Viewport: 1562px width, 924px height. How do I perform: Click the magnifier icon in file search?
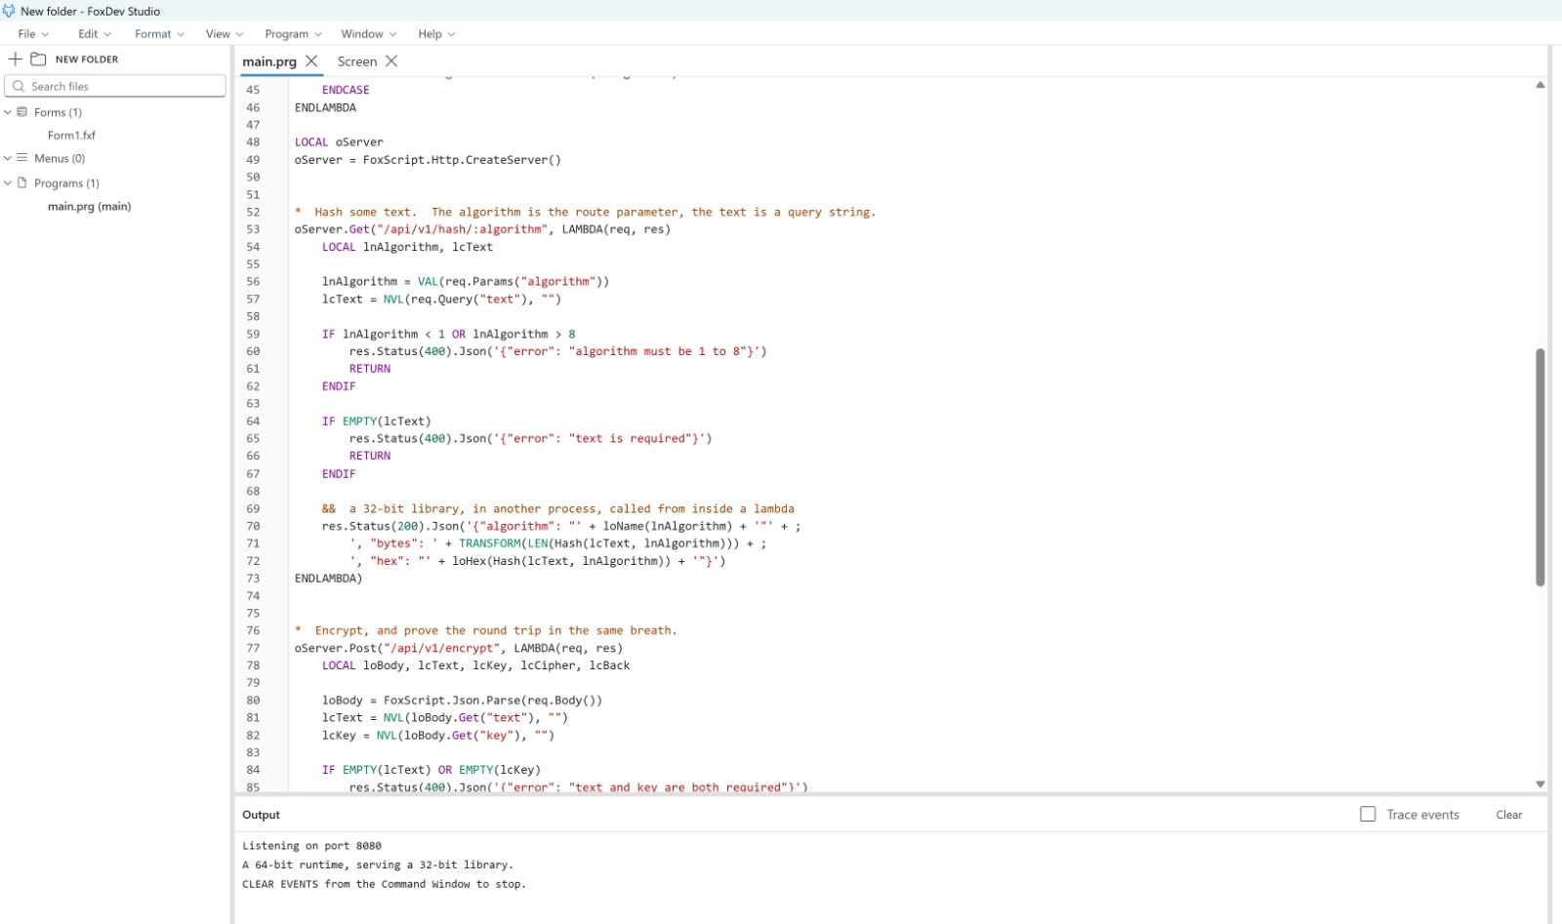pyautogui.click(x=19, y=86)
